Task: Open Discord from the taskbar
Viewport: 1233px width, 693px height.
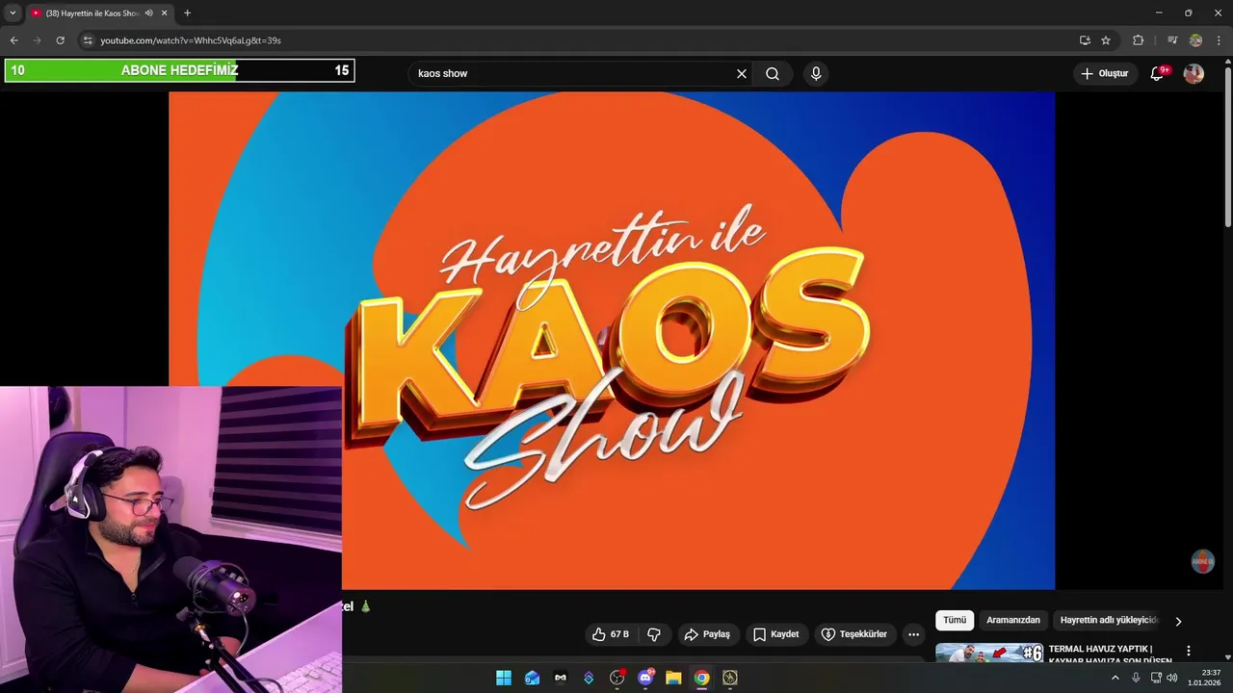Action: click(x=645, y=678)
